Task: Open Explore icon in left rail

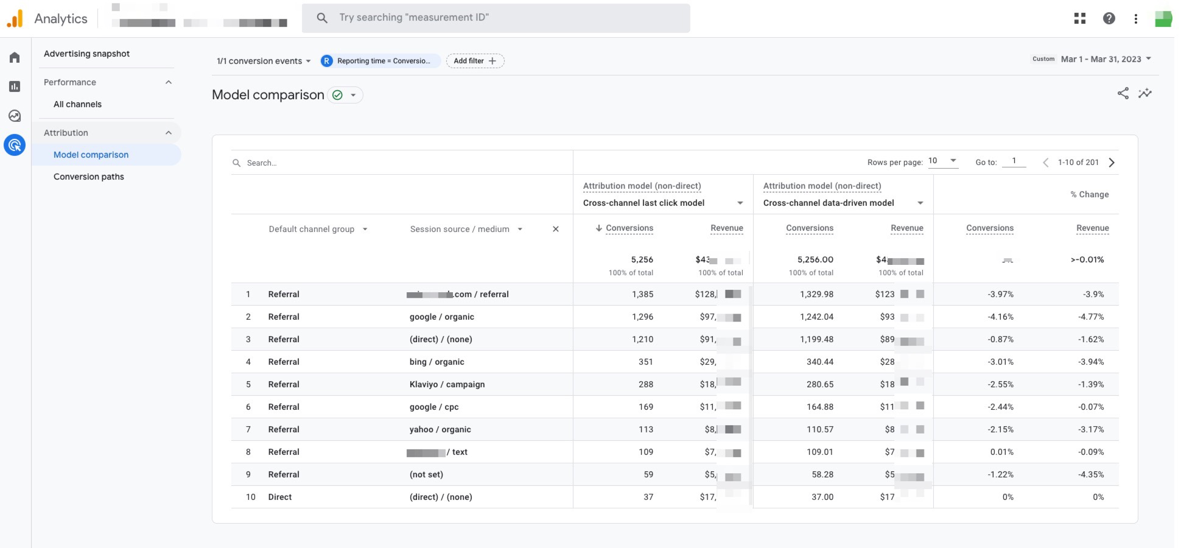Action: [x=15, y=116]
